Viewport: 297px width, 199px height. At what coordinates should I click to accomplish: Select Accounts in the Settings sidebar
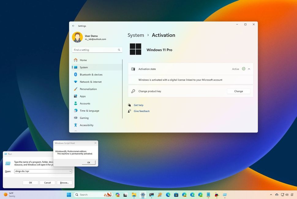[85, 103]
